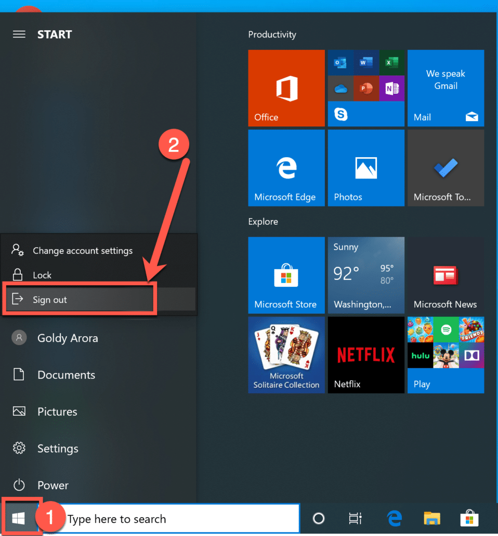Launch PowerPoint from the Office folder tile
The image size is (498, 536).
click(x=366, y=88)
